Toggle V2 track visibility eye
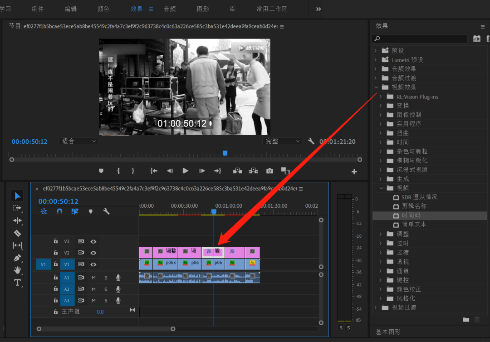490x342 pixels. [x=93, y=253]
